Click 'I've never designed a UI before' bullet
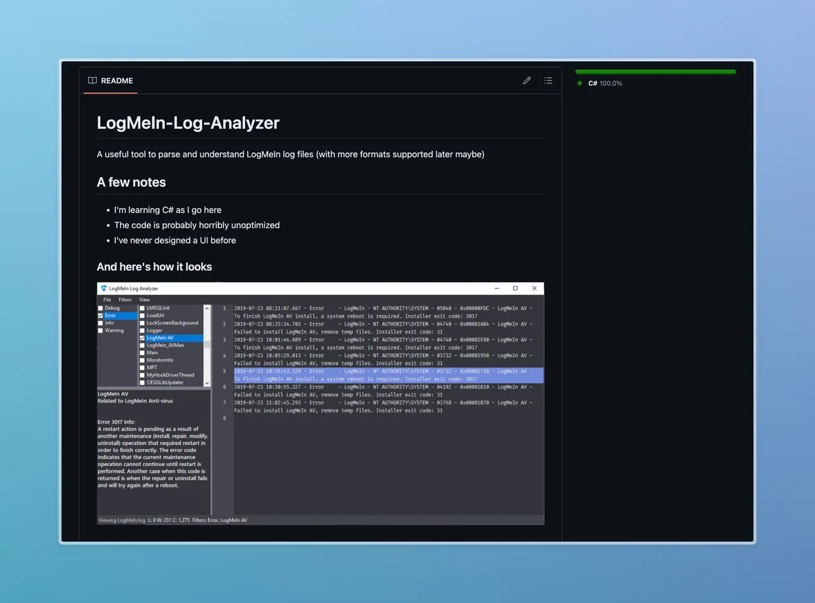The width and height of the screenshot is (815, 603). click(x=175, y=241)
